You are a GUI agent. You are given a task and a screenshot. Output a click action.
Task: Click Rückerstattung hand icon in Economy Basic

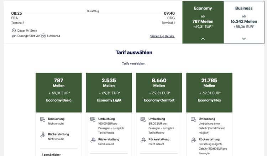click(43, 135)
